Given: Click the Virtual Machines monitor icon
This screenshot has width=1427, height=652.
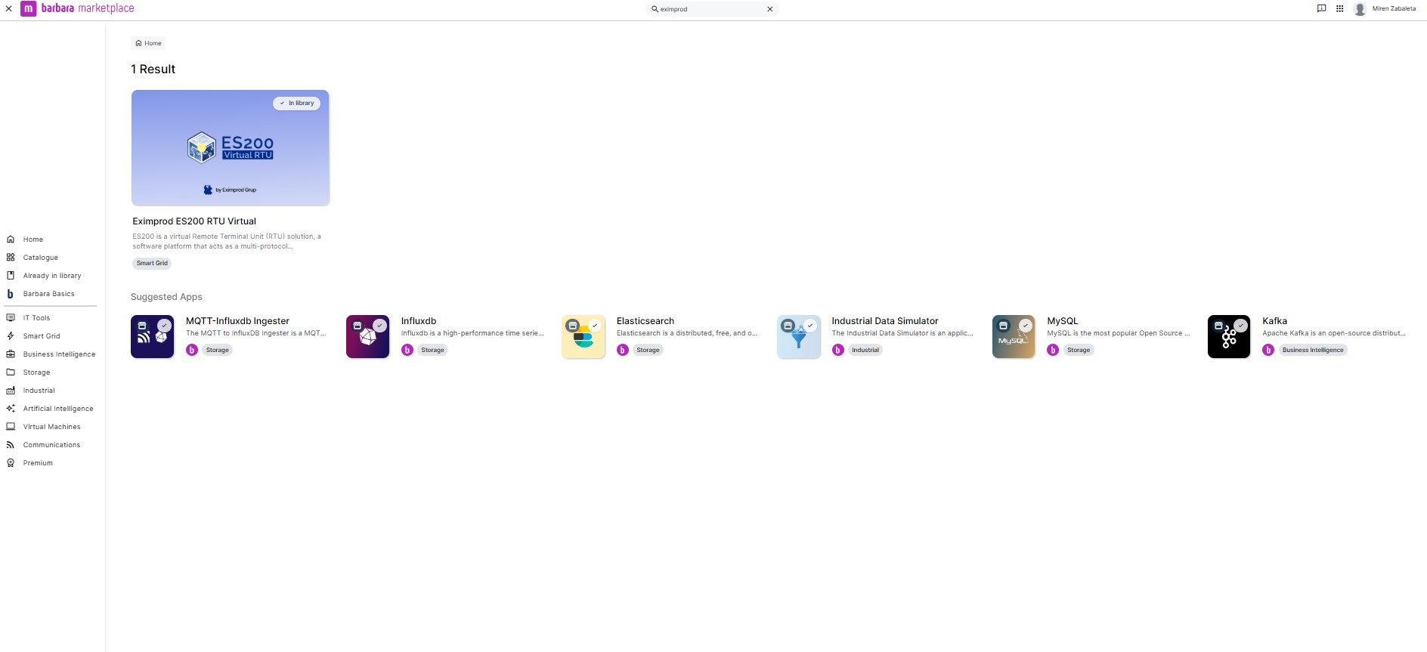Looking at the screenshot, I should click(x=11, y=427).
